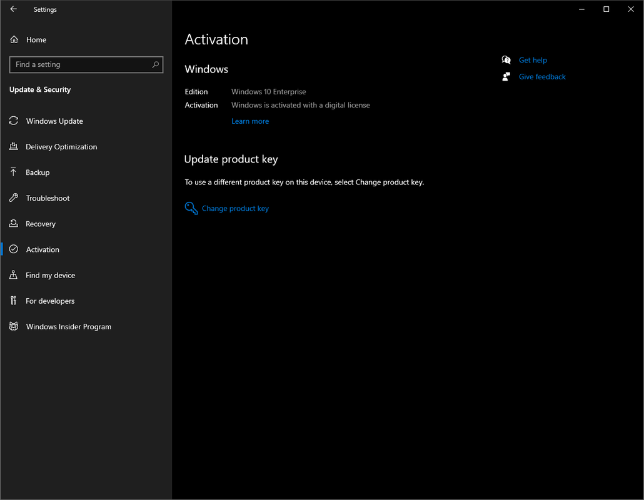644x500 pixels.
Task: Click the Activation checkmark circle icon
Action: (14, 249)
